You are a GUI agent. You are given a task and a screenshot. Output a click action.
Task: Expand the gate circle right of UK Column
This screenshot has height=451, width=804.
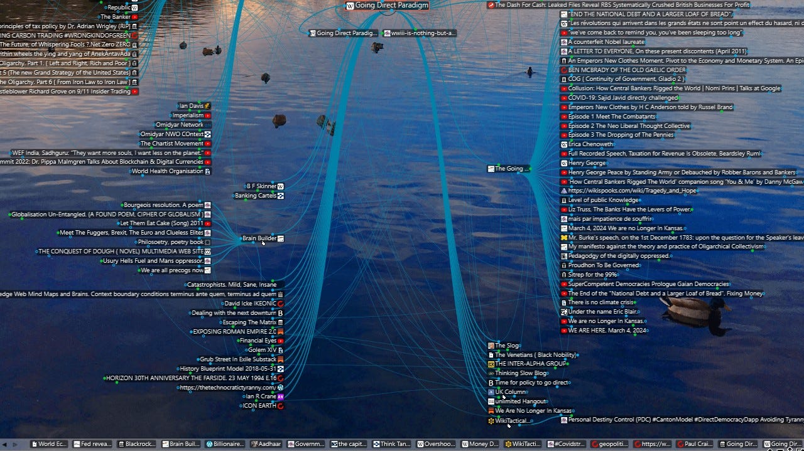528,392
